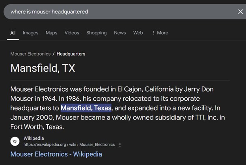Select the Web results tab

138,33
